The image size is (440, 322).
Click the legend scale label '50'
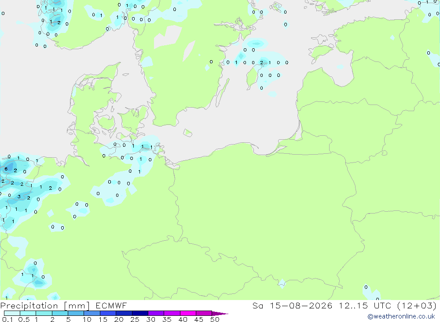tap(215, 319)
